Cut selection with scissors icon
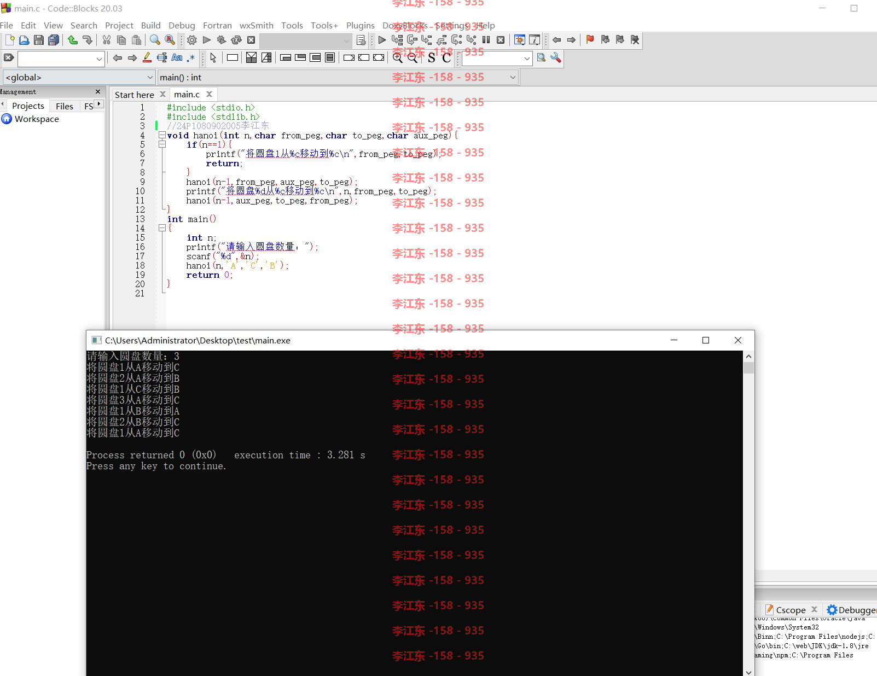This screenshot has width=877, height=676. coord(107,40)
